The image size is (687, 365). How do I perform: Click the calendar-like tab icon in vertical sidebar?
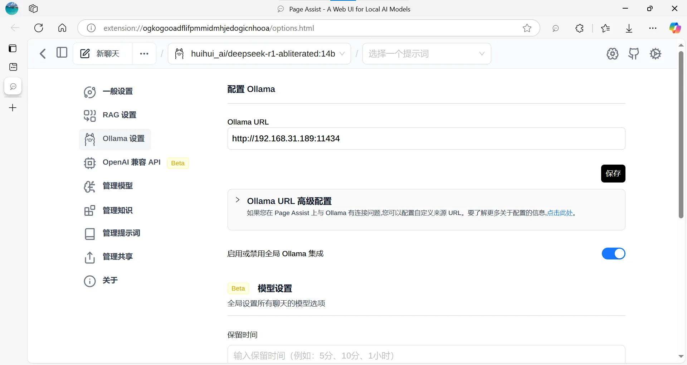pyautogui.click(x=13, y=67)
